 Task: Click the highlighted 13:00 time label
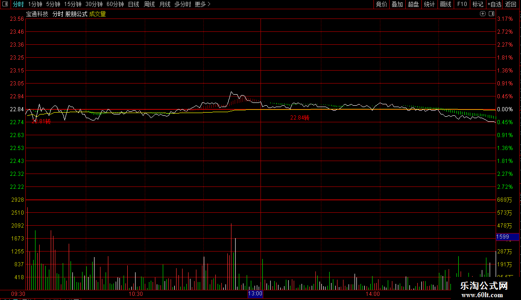click(x=255, y=294)
